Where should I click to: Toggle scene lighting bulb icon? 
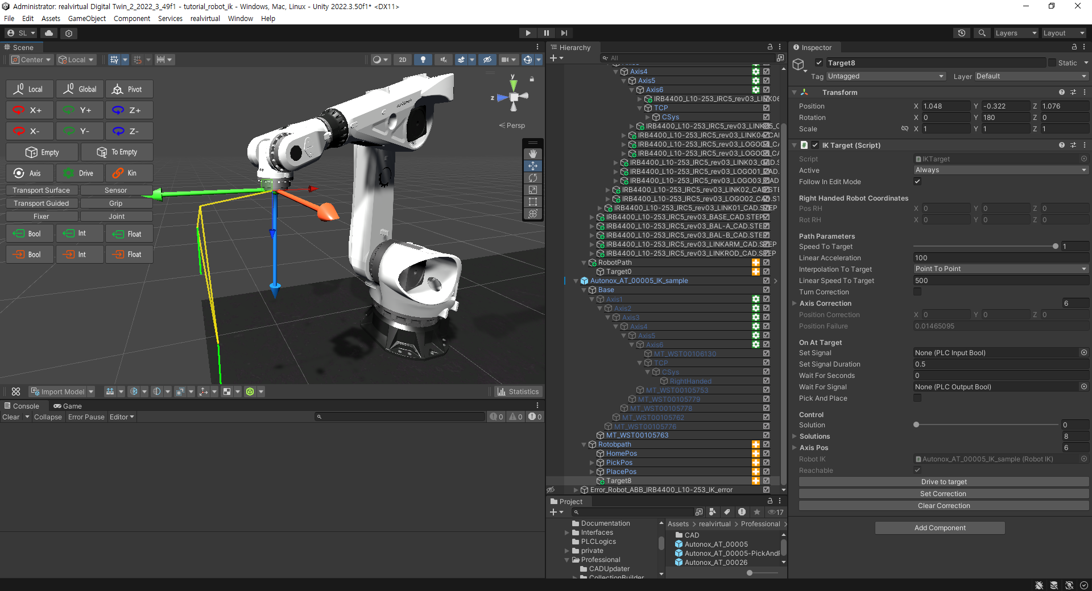[423, 60]
